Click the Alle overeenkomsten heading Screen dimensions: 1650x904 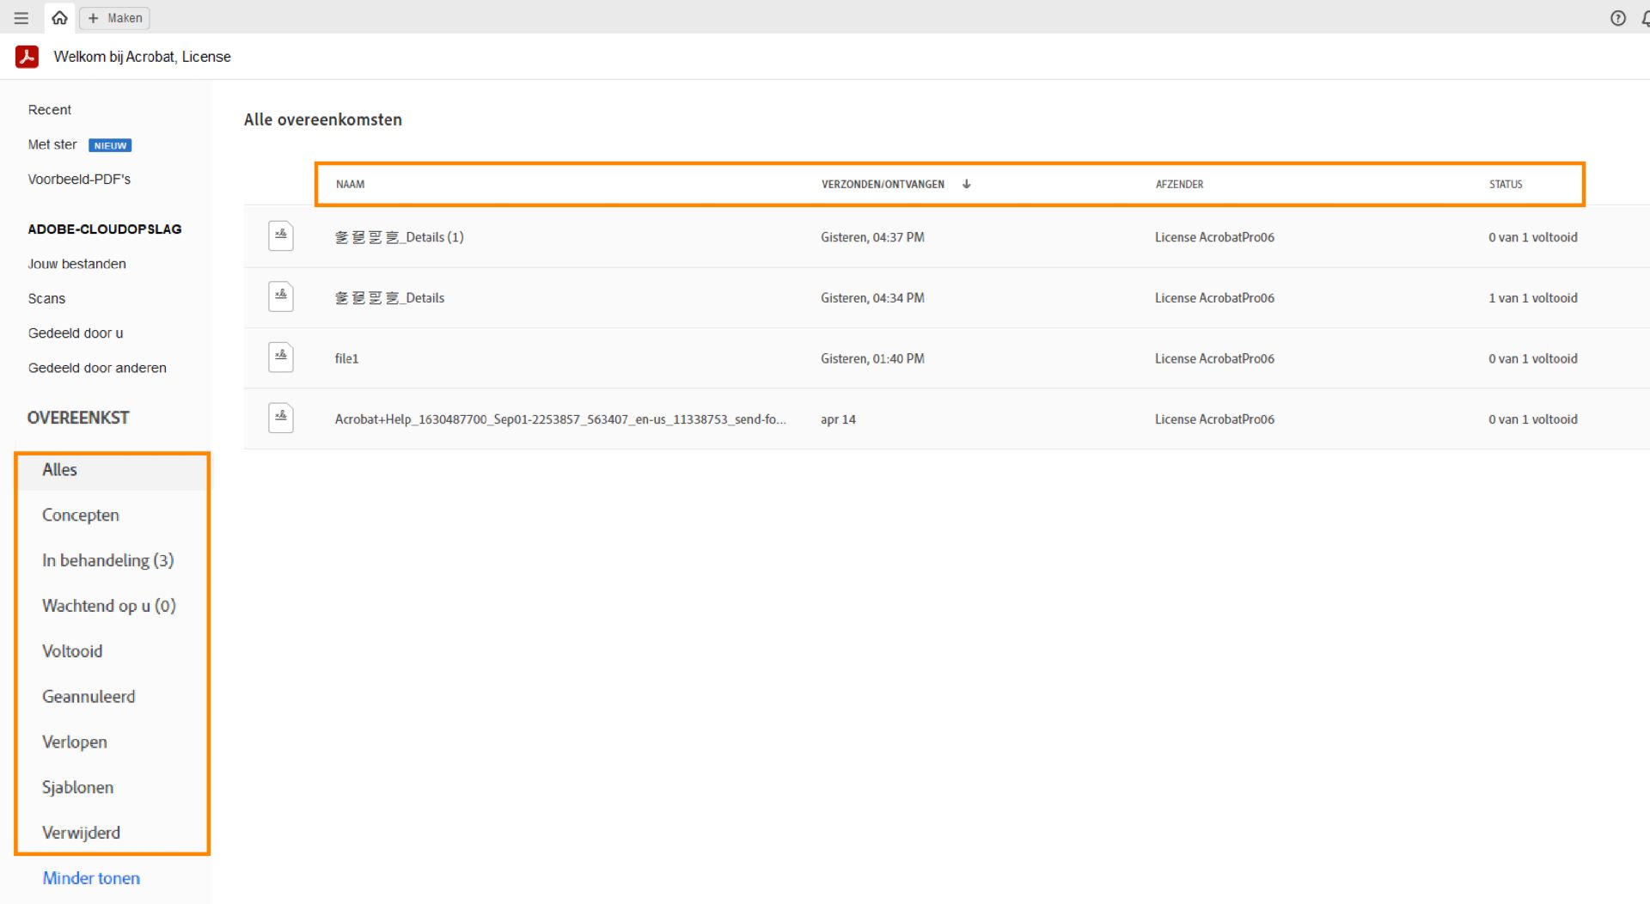click(323, 119)
